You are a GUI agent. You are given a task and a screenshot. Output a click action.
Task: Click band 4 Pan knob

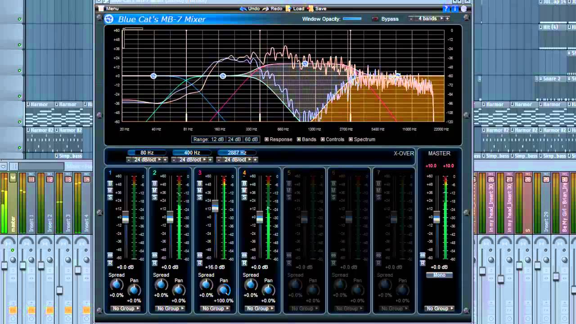[268, 290]
